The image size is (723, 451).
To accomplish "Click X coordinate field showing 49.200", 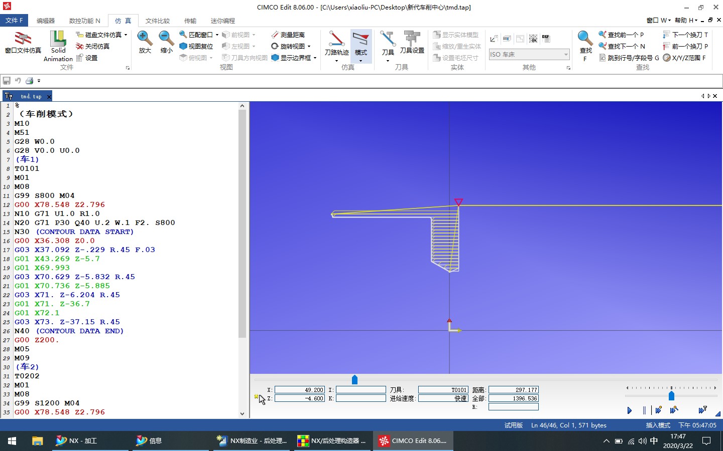I will 300,390.
